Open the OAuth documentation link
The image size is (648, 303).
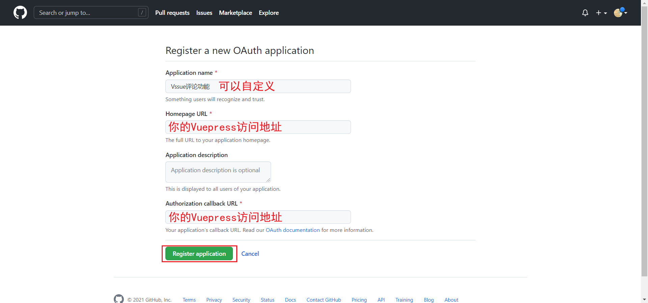tap(293, 230)
